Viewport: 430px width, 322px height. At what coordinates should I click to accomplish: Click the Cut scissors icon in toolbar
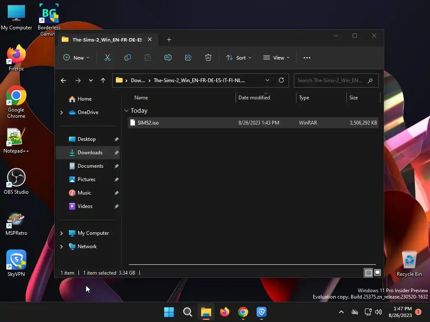(x=107, y=58)
